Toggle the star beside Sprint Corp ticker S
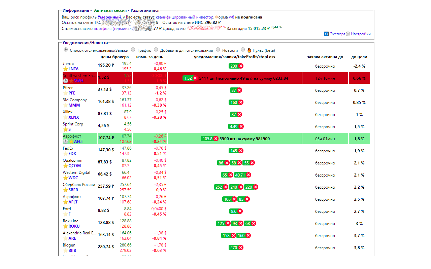 pyautogui.click(x=65, y=129)
